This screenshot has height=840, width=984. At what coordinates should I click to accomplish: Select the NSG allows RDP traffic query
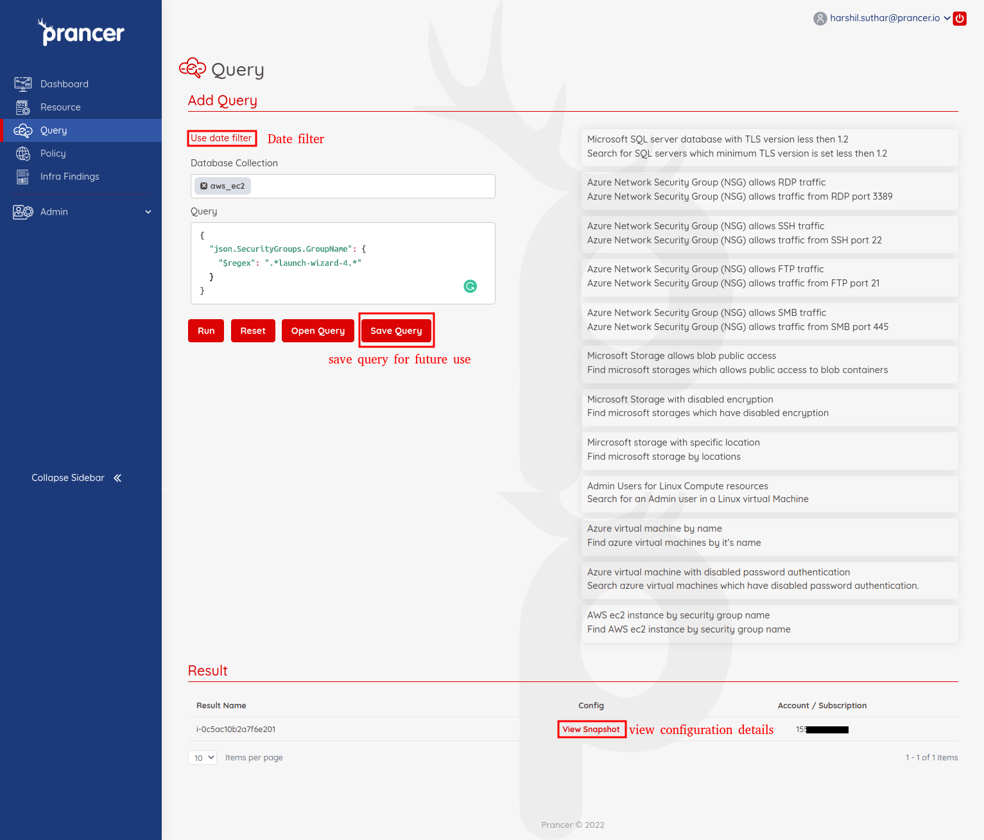click(x=770, y=190)
